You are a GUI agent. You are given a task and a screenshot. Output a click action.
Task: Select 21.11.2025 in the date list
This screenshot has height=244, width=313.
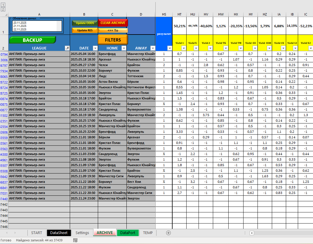[x=20, y=26]
